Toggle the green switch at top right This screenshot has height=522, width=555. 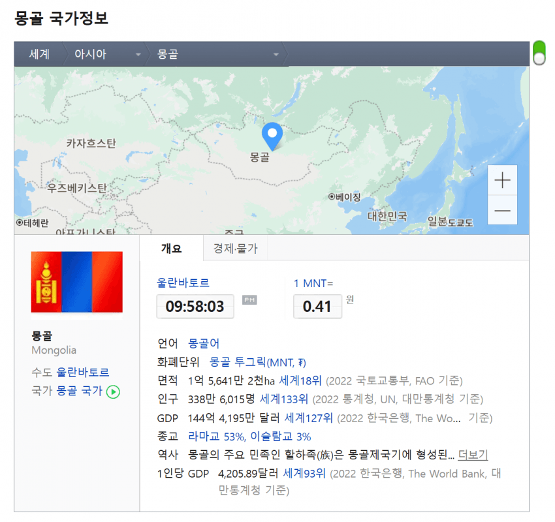tap(539, 52)
